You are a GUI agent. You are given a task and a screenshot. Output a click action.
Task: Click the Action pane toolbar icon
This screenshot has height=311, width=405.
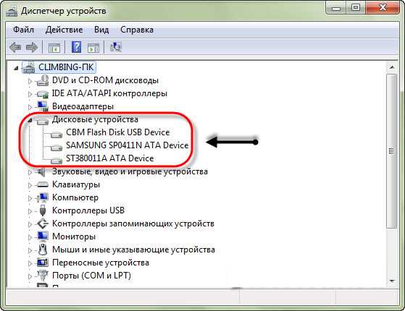pyautogui.click(x=93, y=48)
